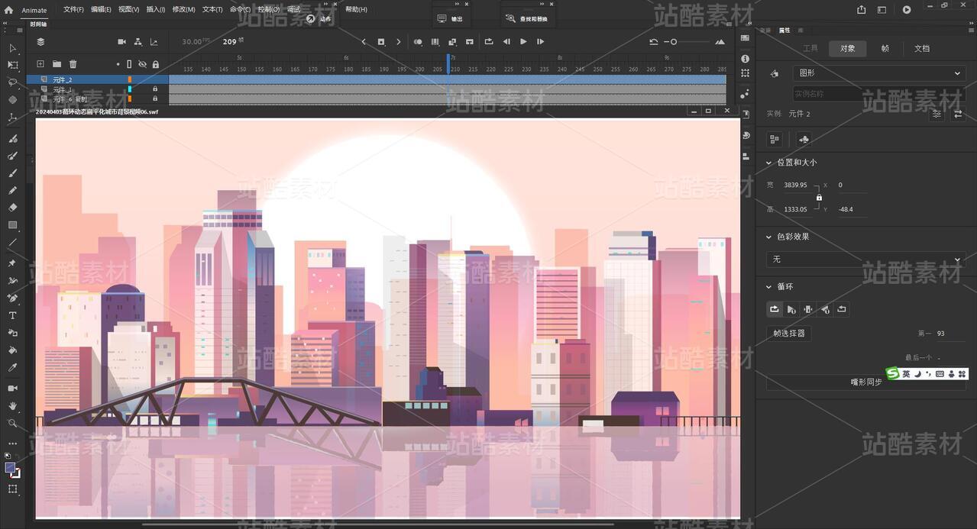Screen dimensions: 977x529
Task: Click the 嘴形同步 button
Action: (865, 382)
